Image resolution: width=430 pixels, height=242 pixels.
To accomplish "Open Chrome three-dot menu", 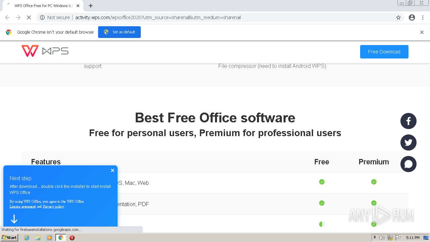I will pos(423,17).
